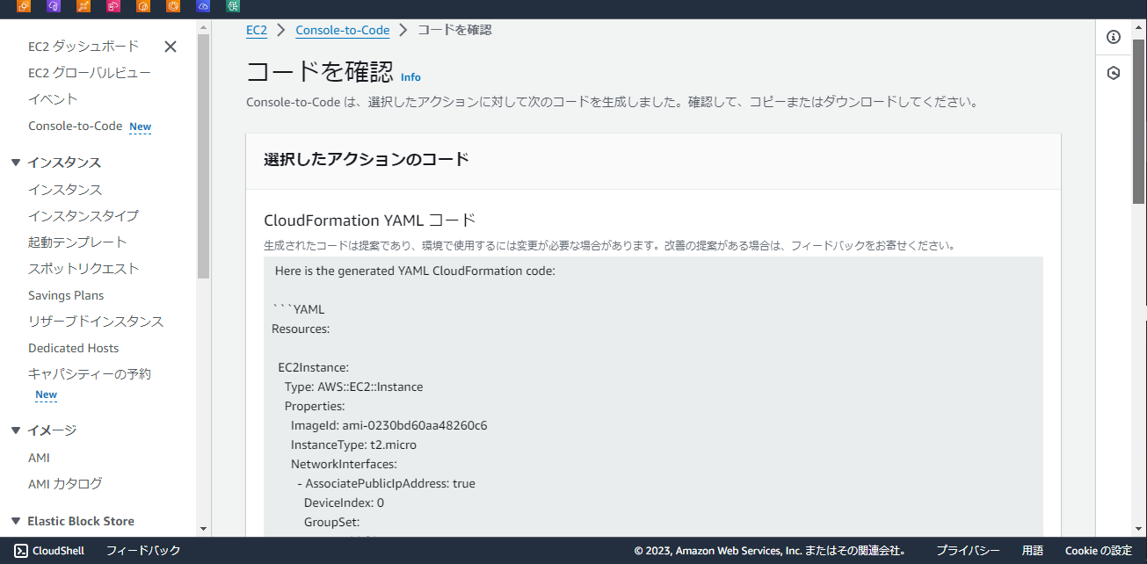Collapse the インスタンス section in the sidebar
1147x564 pixels.
15,162
